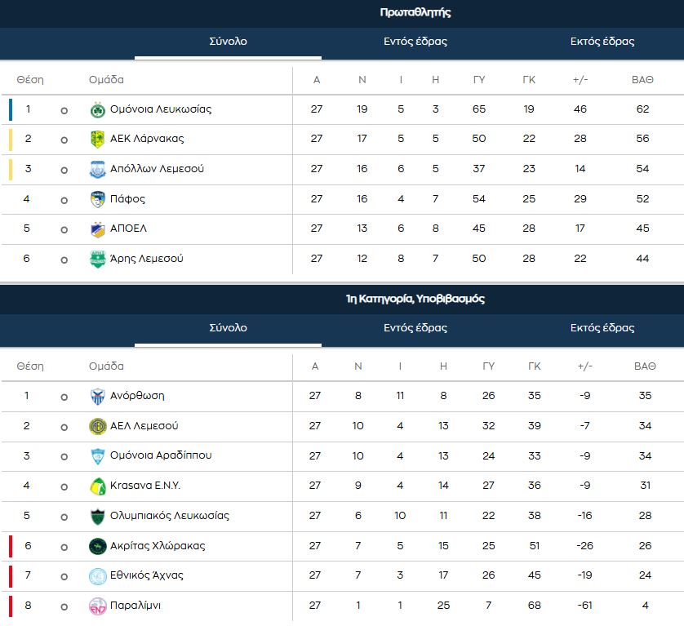Select Εκτός έδρας tab in relegation table
This screenshot has width=684, height=626.
[602, 328]
